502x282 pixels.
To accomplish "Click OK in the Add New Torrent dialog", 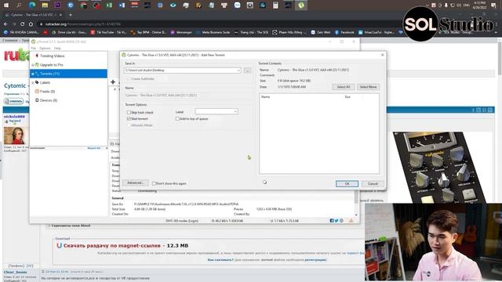I will tap(347, 184).
